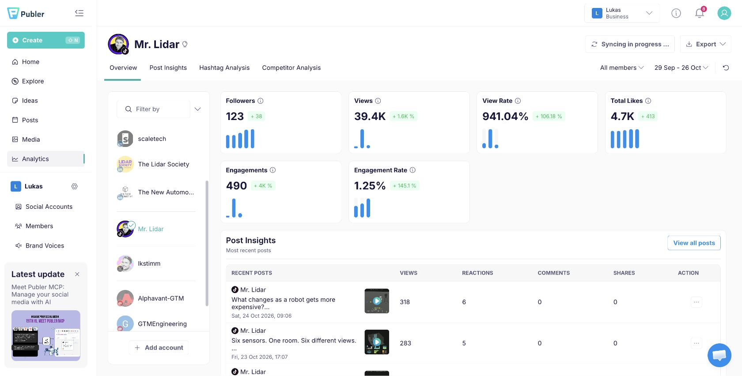
Task: Click the Filter by search field
Action: (153, 109)
